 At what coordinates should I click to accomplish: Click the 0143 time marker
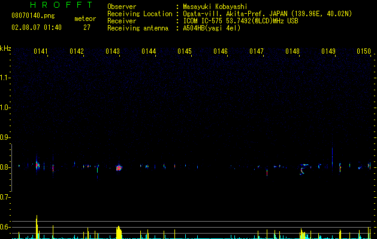coord(113,51)
